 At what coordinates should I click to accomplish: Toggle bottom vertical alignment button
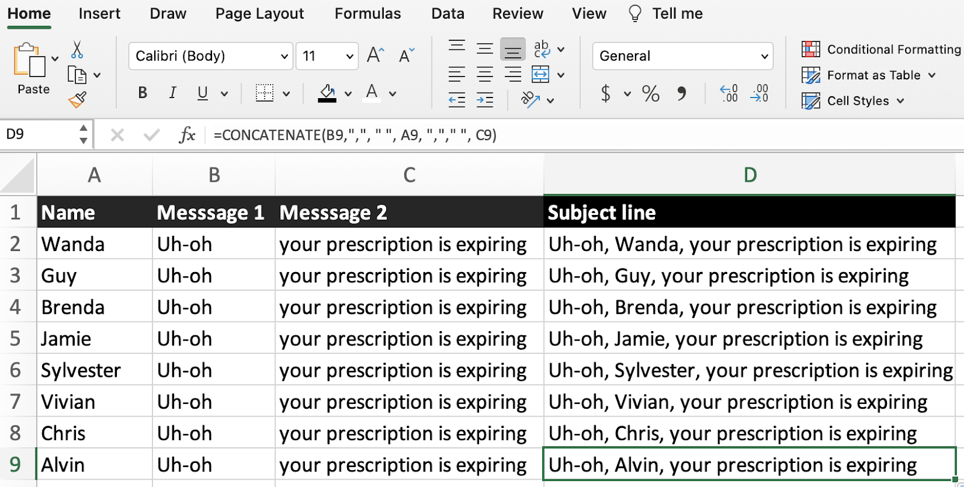pos(513,49)
